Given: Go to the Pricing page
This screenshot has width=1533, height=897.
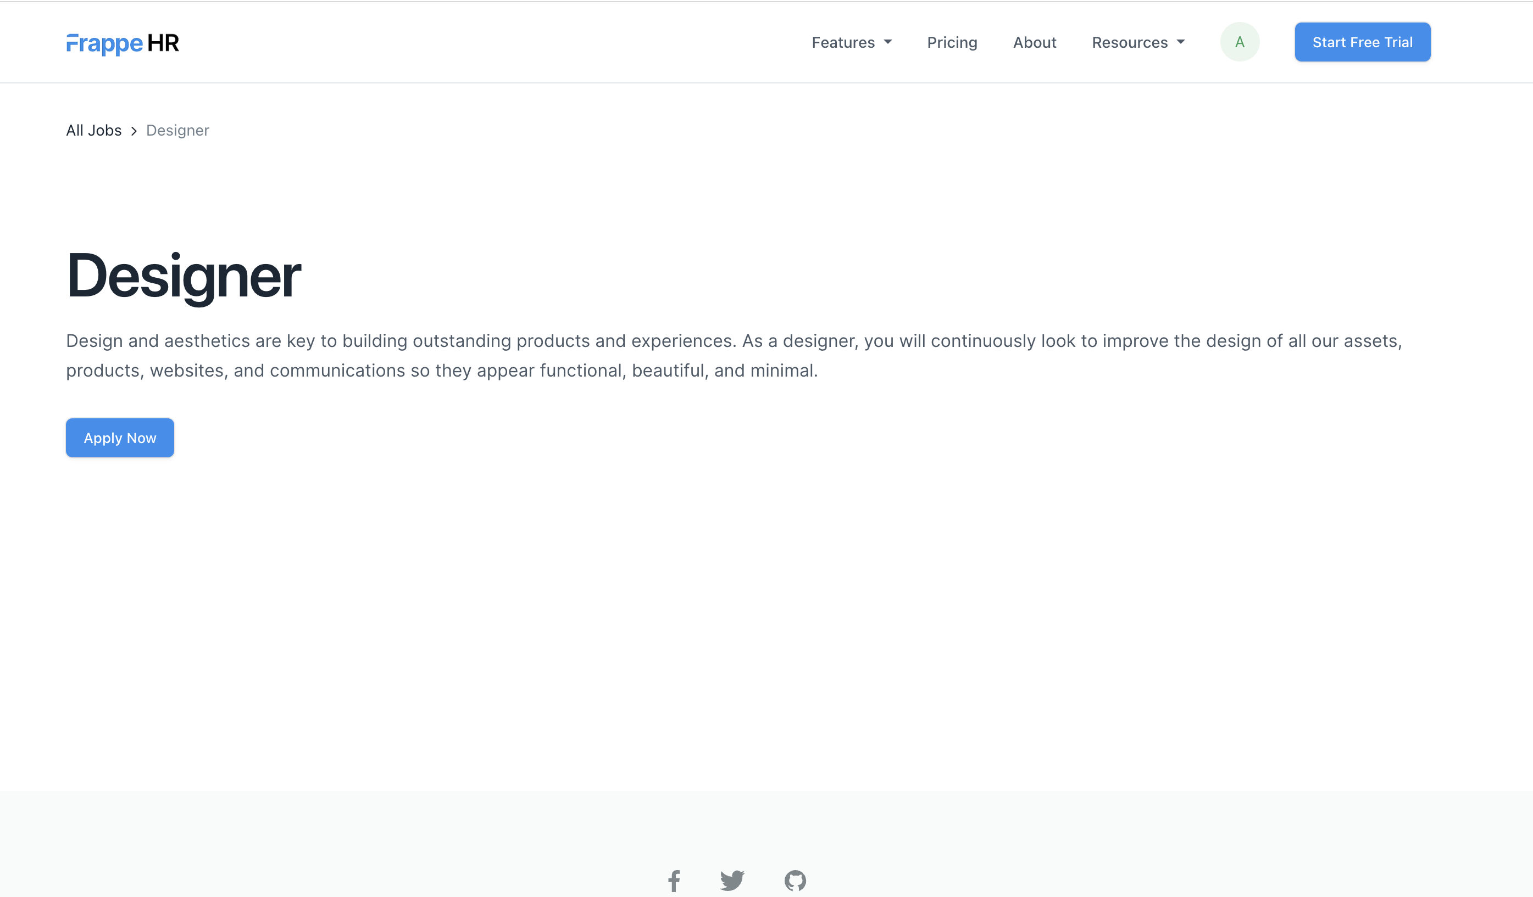Looking at the screenshot, I should 952,42.
